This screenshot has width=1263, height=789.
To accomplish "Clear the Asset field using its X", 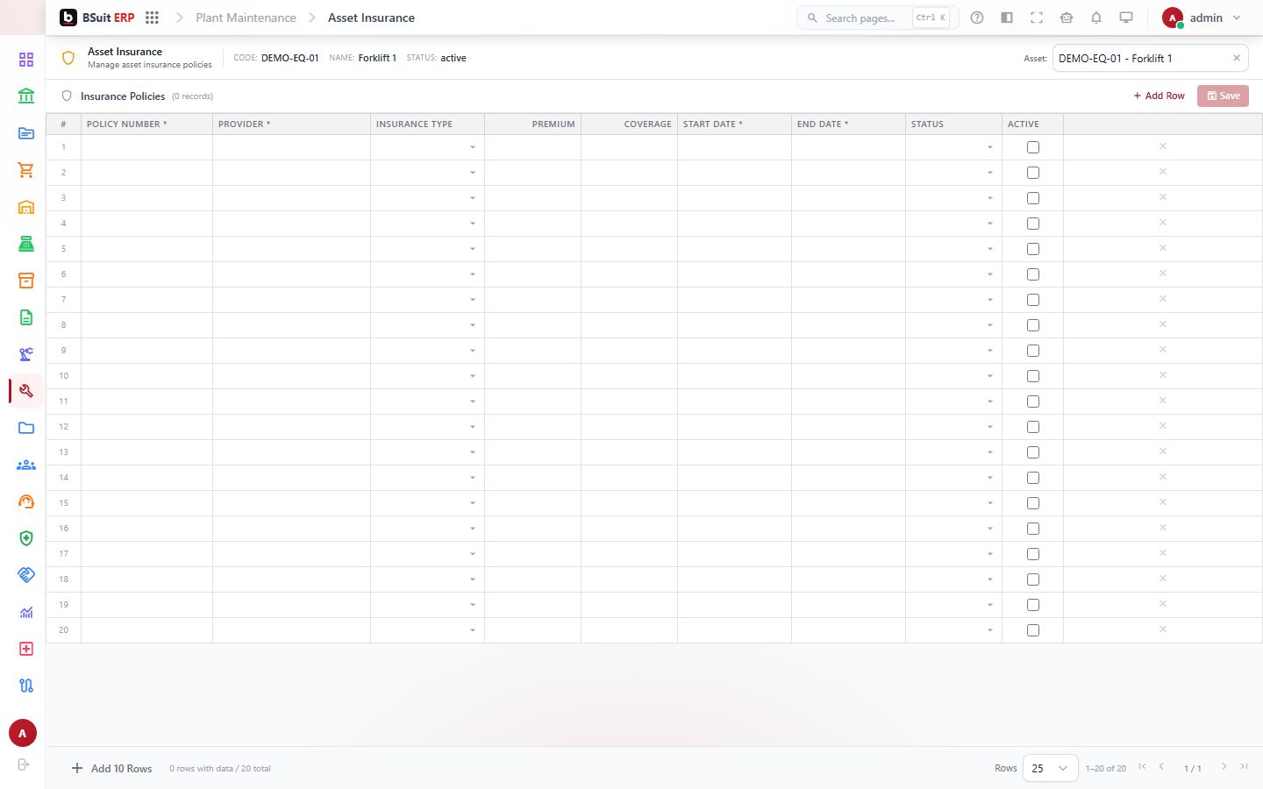I will pos(1237,58).
